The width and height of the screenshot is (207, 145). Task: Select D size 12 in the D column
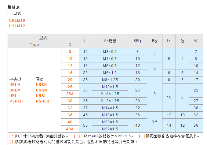point(70,66)
